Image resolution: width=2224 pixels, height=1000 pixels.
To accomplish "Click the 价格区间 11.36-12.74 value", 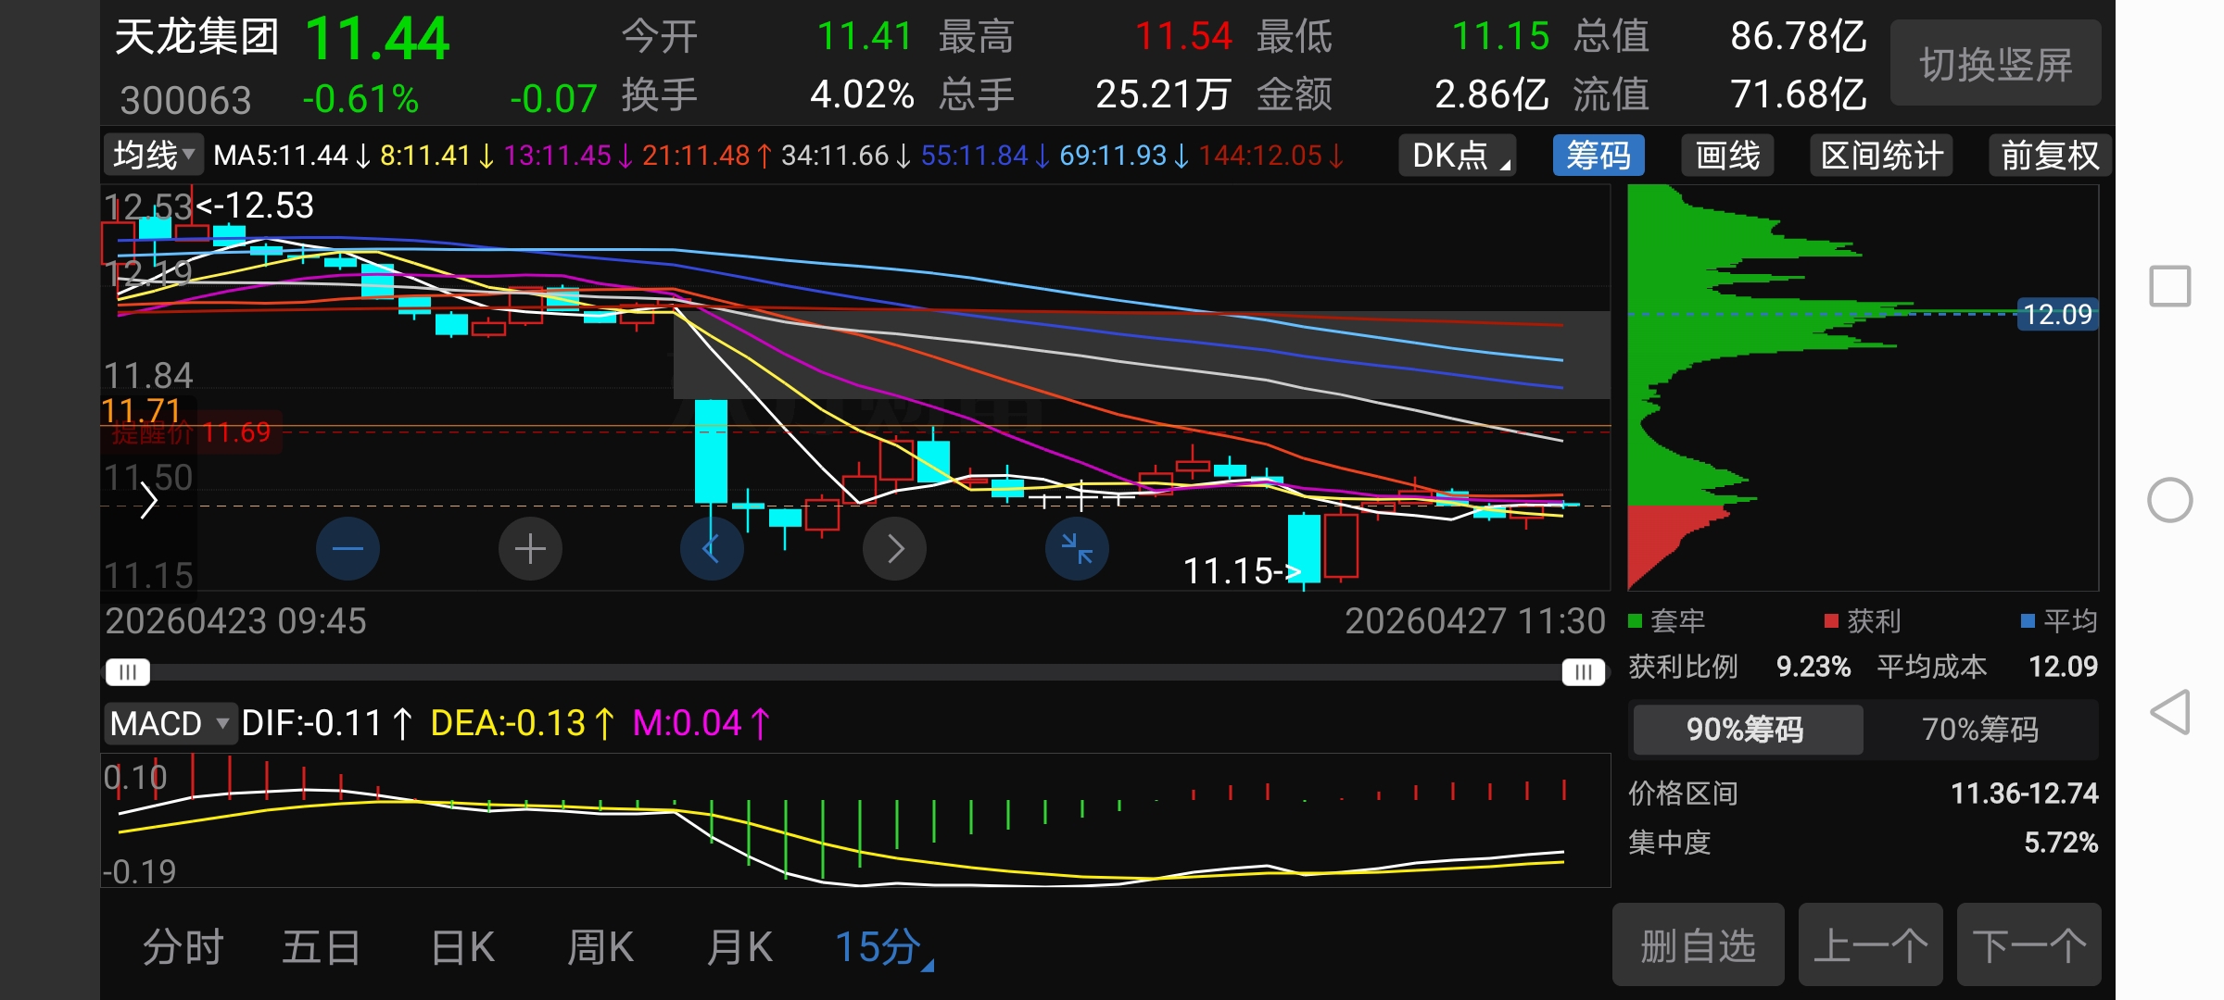I will point(2025,794).
